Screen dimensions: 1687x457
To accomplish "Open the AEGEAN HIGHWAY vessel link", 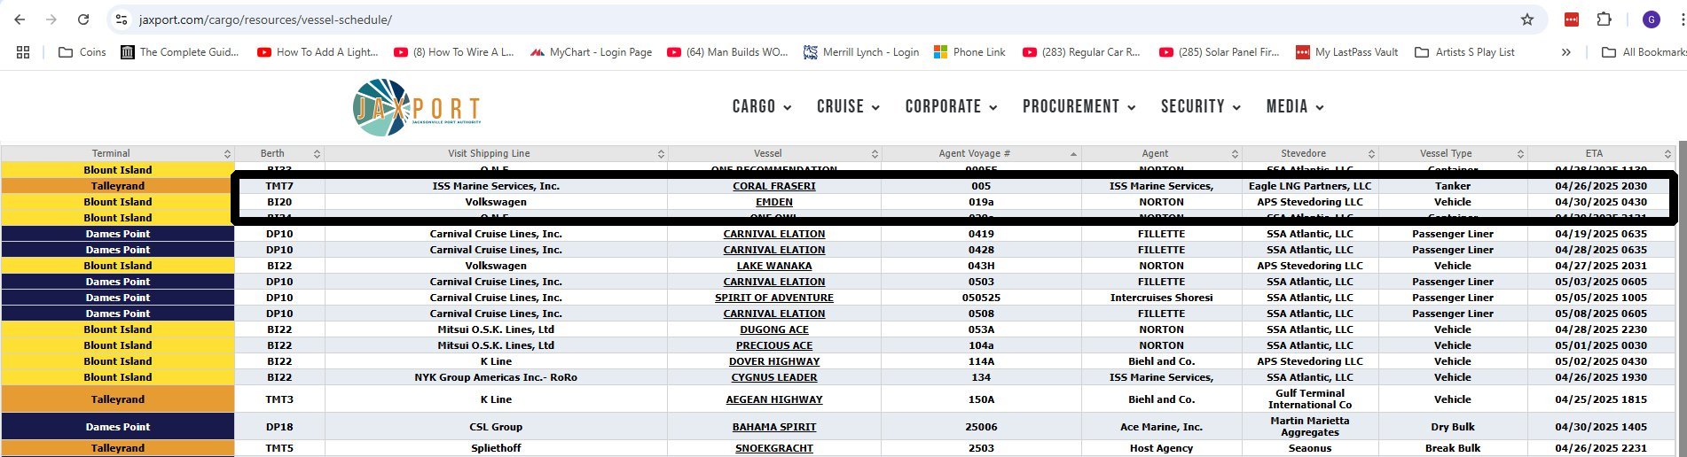I will pyautogui.click(x=774, y=399).
